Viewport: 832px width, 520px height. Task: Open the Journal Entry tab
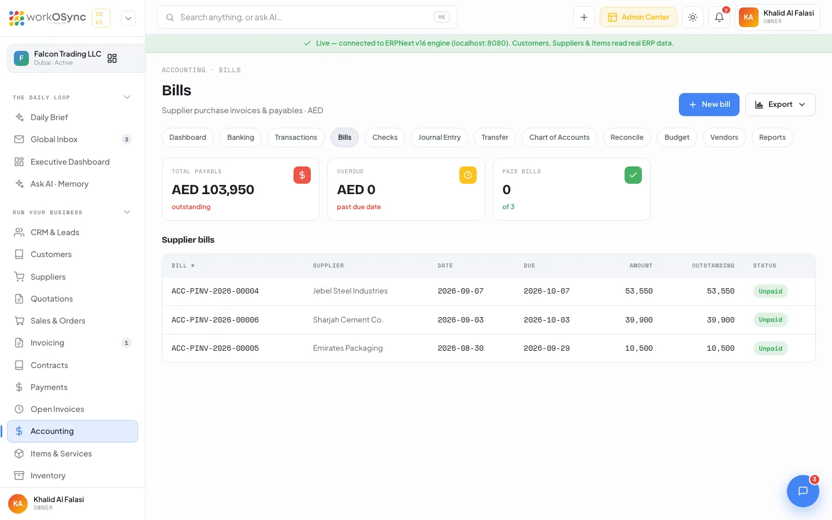(x=440, y=138)
